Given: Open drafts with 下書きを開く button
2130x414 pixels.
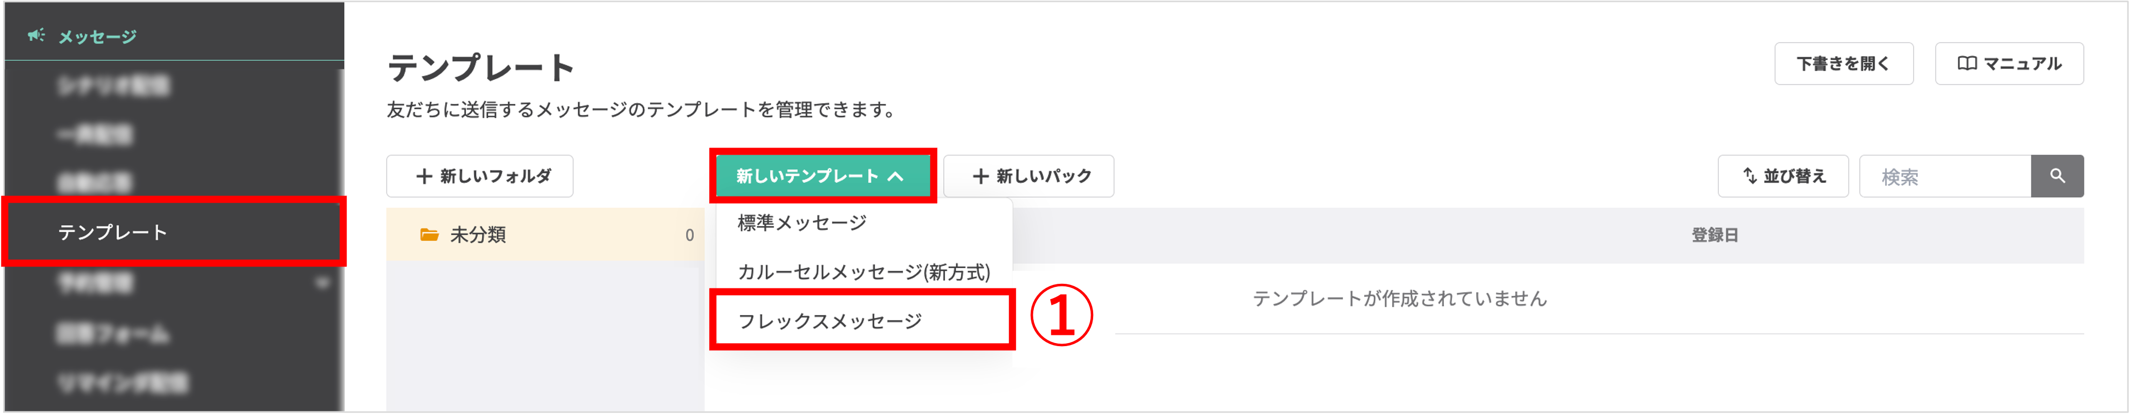Looking at the screenshot, I should 1843,64.
